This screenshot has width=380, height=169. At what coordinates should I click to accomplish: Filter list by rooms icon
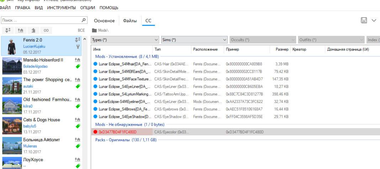pos(33,31)
